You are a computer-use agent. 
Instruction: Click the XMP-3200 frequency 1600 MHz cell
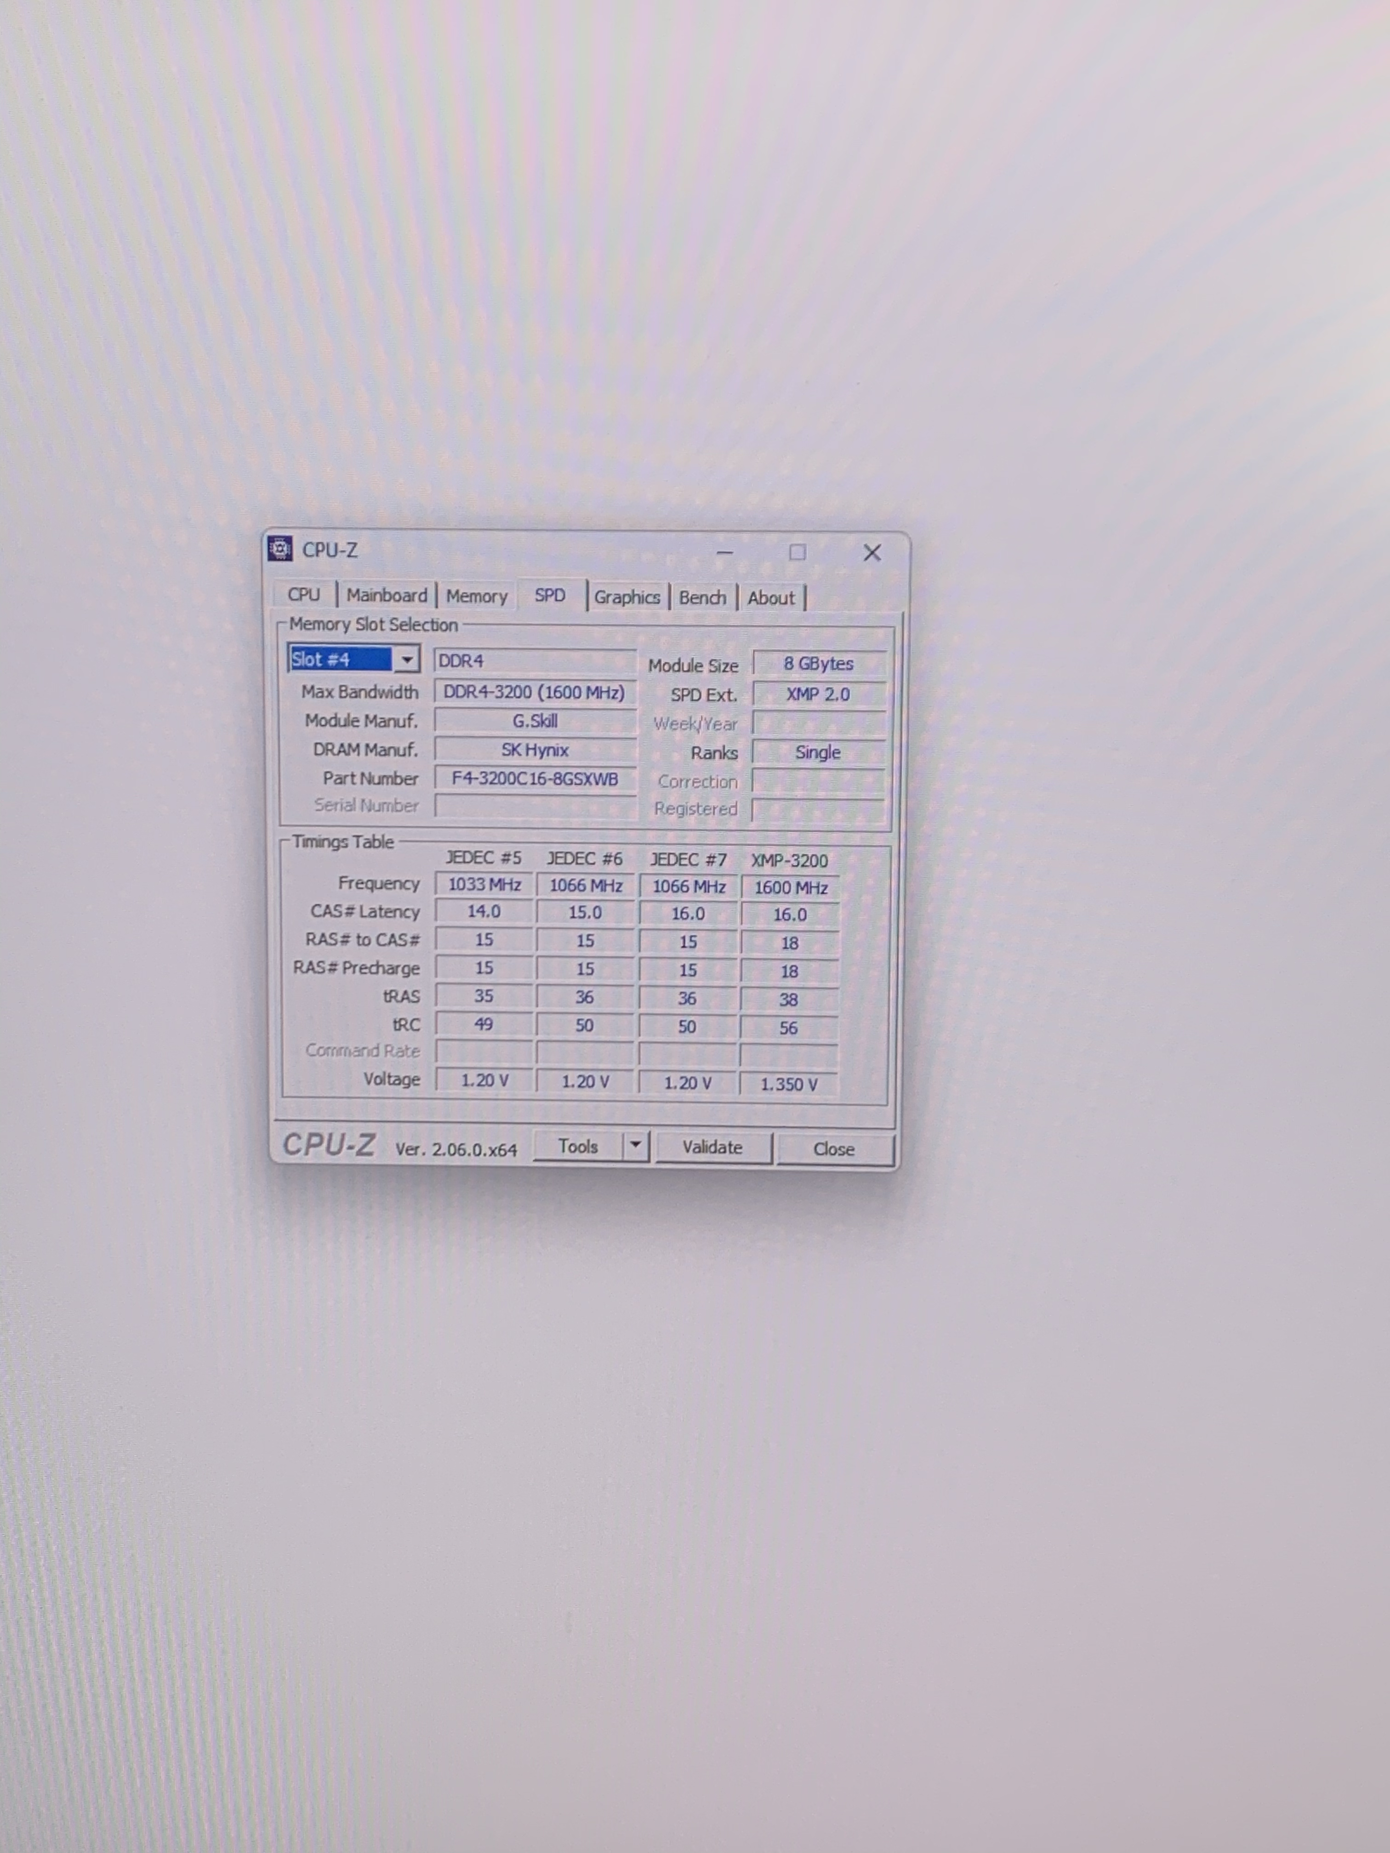tap(790, 888)
